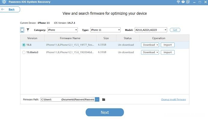Click Current Device iPhone 11 text
Viewport: 208px width, 119px height.
(x=35, y=23)
